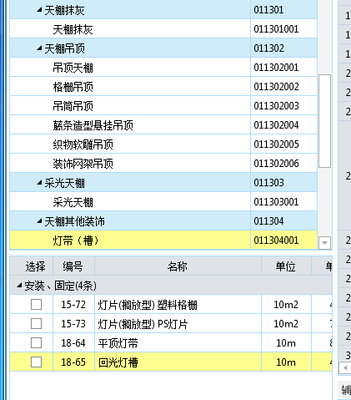Select the 吊顶天棚 row
This screenshot has width=351, height=400.
tap(163, 68)
